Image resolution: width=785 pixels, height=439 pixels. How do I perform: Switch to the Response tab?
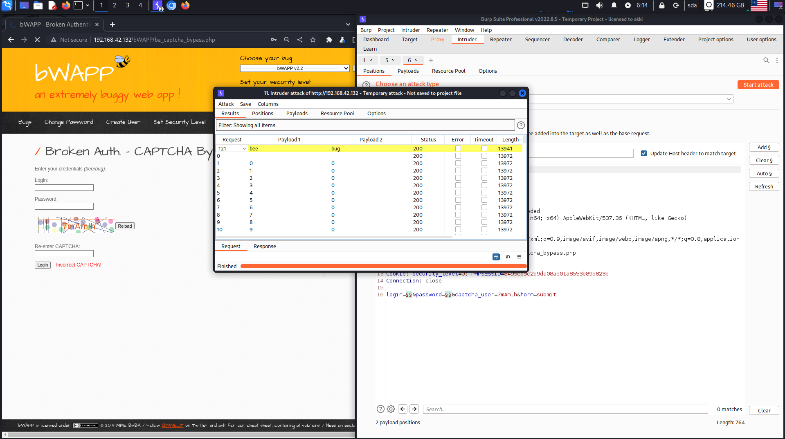coord(265,246)
